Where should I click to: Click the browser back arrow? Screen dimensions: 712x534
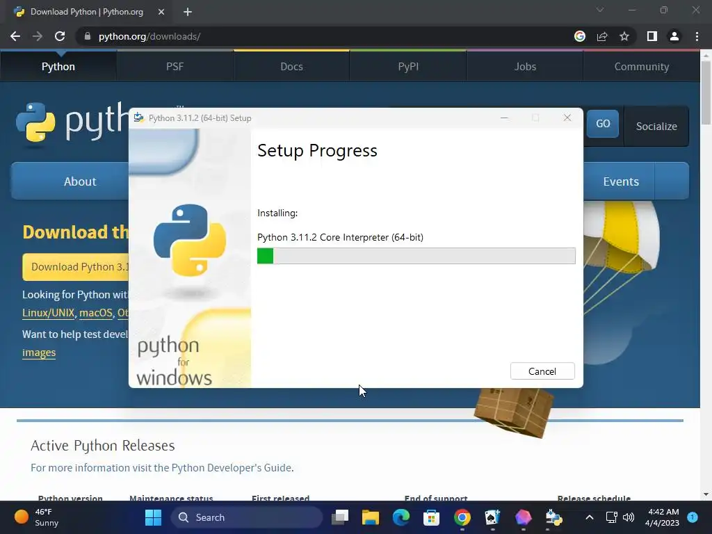(x=15, y=36)
